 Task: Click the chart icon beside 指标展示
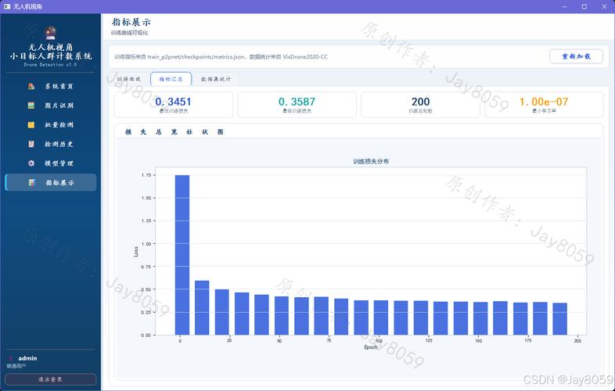point(32,182)
